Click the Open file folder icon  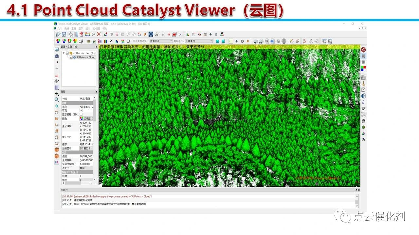(x=58, y=34)
